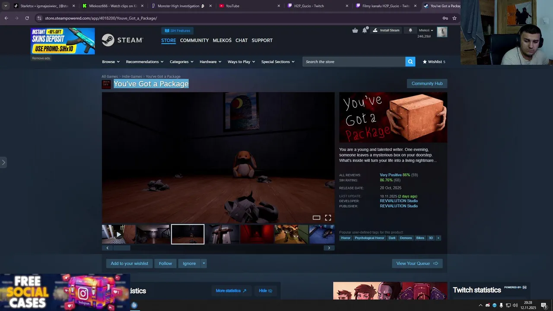Viewport: 553px width, 311px height.
Task: Toggle theater mode on the media player
Action: pyautogui.click(x=316, y=218)
